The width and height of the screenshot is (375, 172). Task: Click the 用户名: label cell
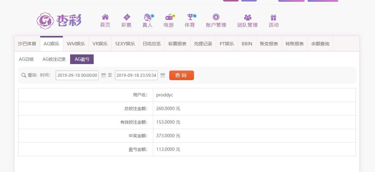[x=86, y=95]
